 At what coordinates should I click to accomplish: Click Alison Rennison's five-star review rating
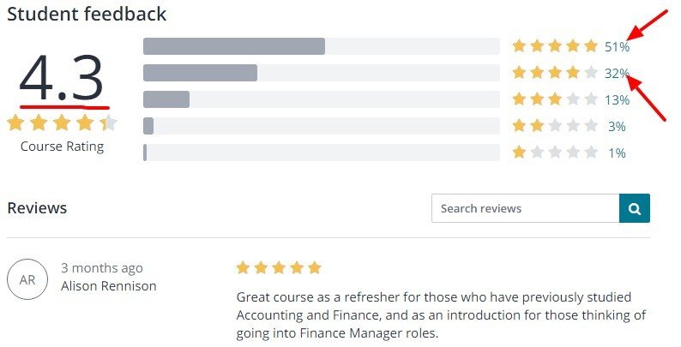tap(278, 267)
